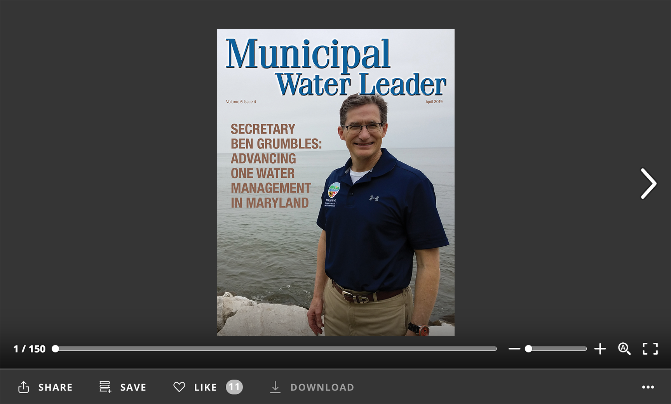Activate the text search tool
671x404 pixels.
[624, 349]
